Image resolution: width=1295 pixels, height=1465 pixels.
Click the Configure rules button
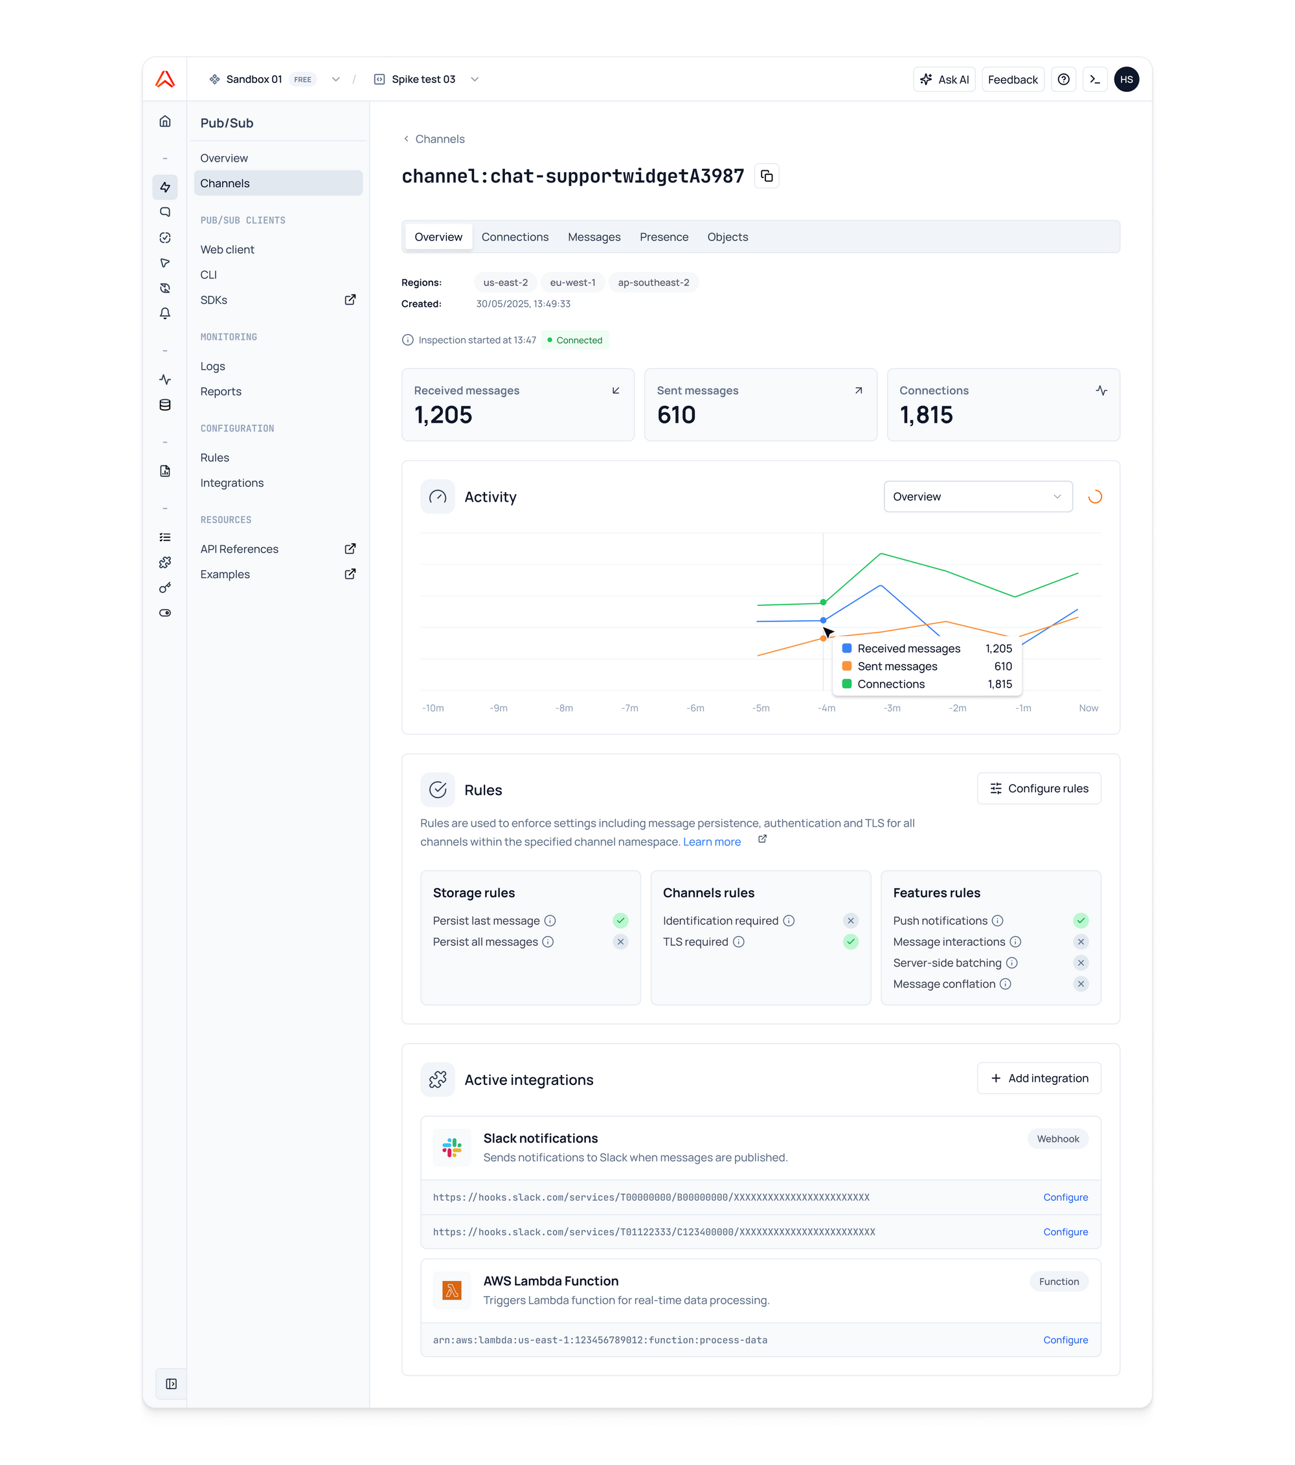point(1039,788)
